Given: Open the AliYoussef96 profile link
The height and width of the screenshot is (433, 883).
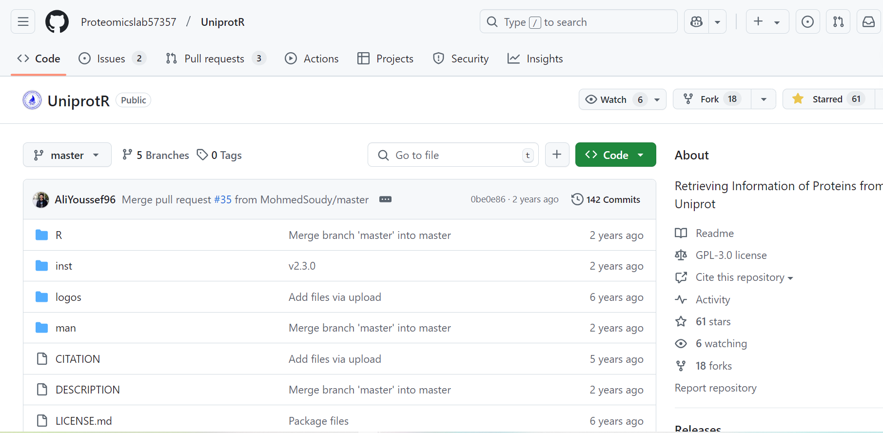Looking at the screenshot, I should point(85,199).
